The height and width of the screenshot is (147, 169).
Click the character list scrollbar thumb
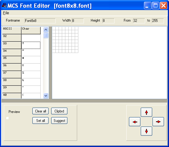(x=46, y=35)
